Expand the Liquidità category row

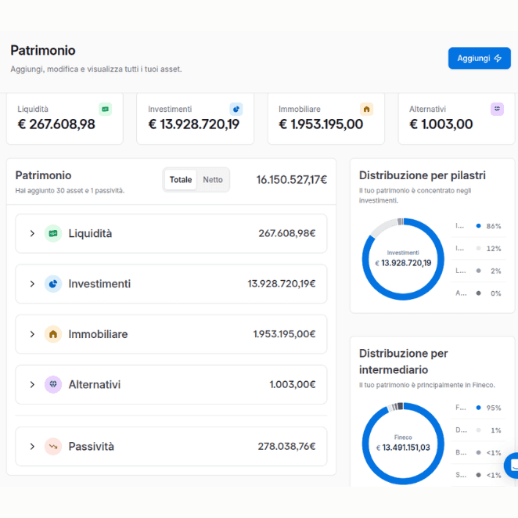click(x=171, y=233)
